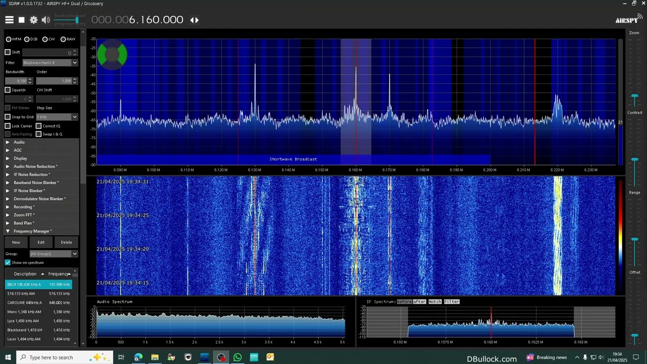Toggle the IF Spectrum Filter option
The image size is (647, 364).
tap(452, 302)
